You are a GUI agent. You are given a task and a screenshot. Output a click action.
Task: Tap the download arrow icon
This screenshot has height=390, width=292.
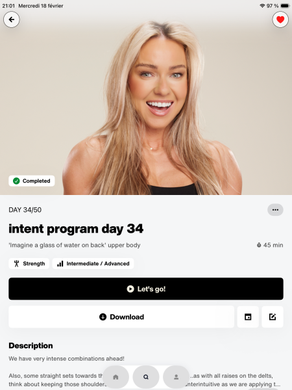[103, 317]
